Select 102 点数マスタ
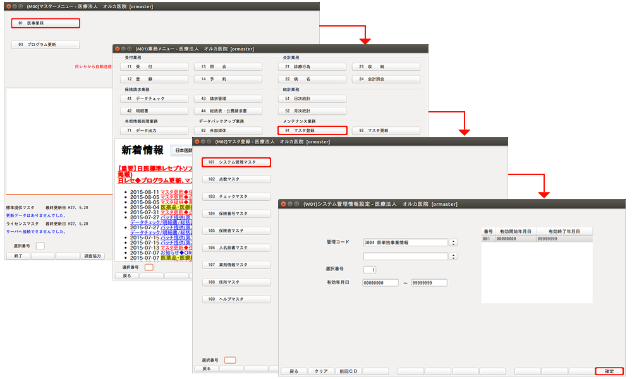The image size is (632, 379). (236, 179)
